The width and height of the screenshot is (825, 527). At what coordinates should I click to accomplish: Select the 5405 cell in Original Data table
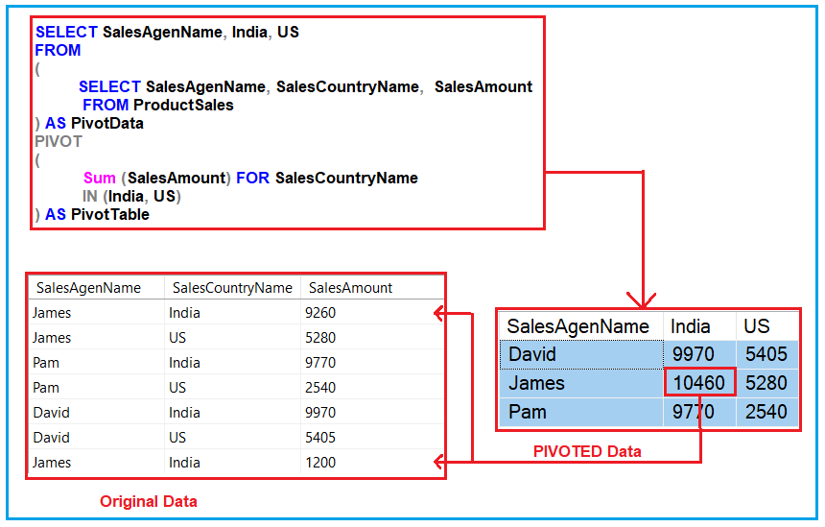[320, 438]
